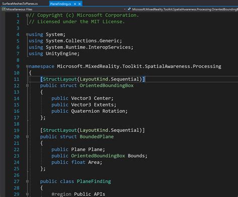Collapse the using directives block on line 4
Image resolution: width=238 pixels, height=197 pixels.
[27, 34]
